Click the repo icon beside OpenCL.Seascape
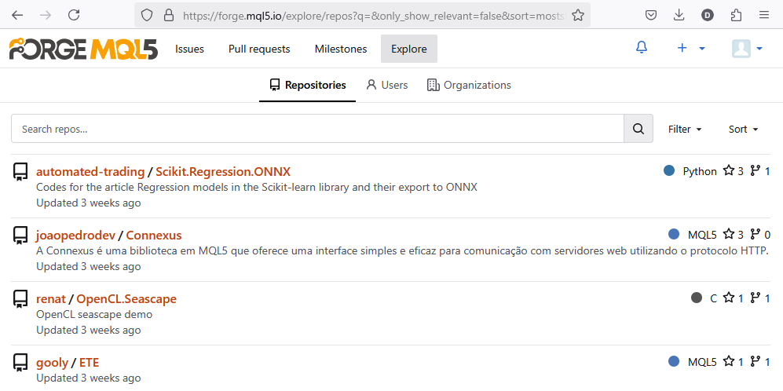783x391 pixels. coord(20,298)
